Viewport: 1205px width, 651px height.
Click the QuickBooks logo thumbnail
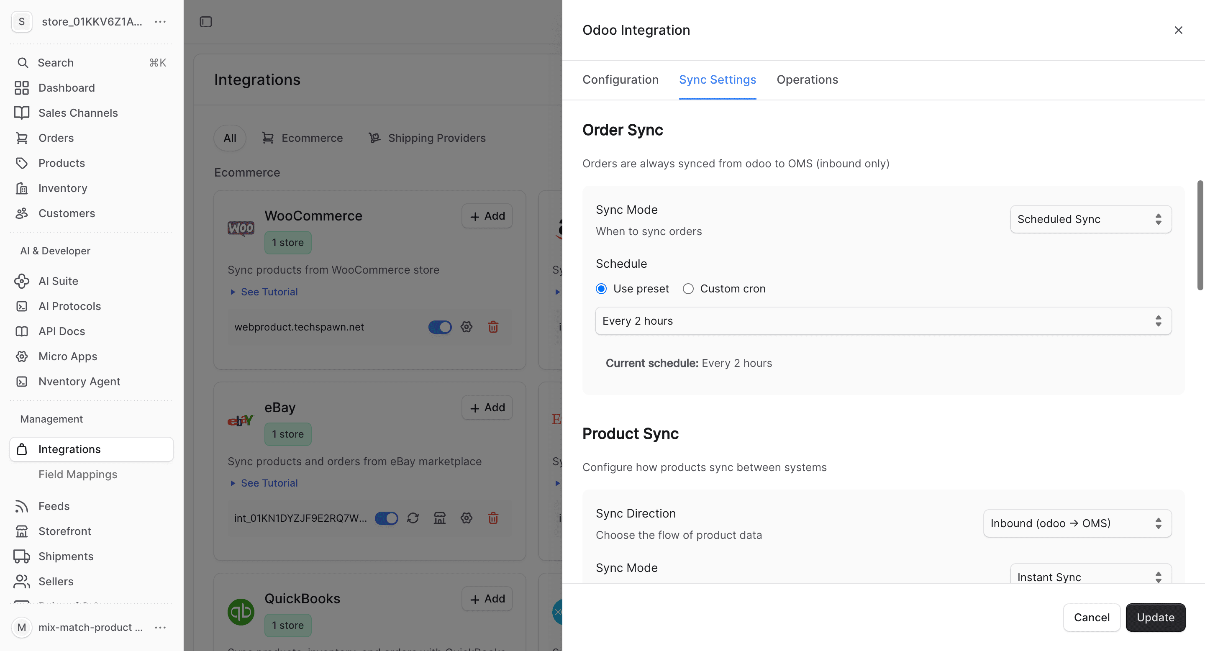pos(241,612)
